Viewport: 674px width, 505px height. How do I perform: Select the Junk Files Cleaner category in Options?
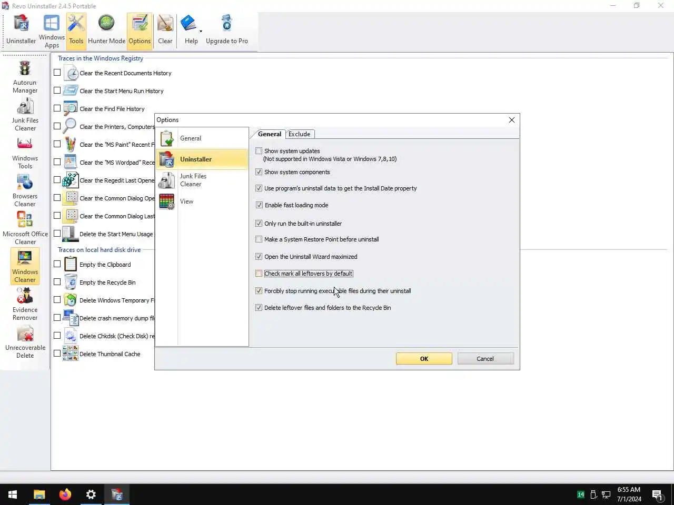point(202,180)
